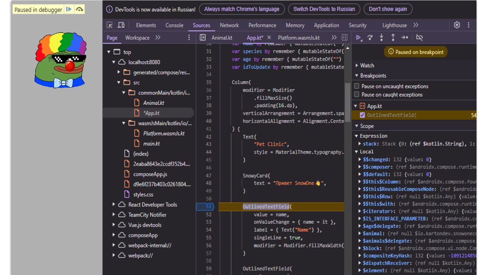Enable Pause on caught exceptions
The width and height of the screenshot is (488, 275).
tap(357, 95)
